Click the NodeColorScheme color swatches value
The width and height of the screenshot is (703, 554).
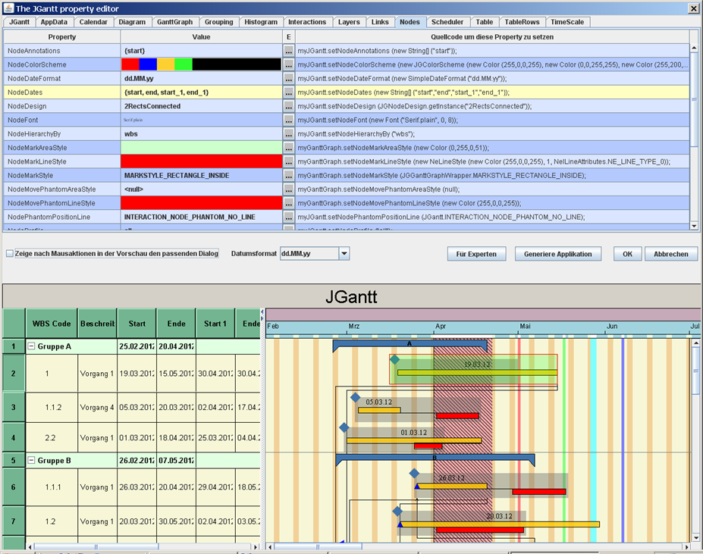click(201, 64)
